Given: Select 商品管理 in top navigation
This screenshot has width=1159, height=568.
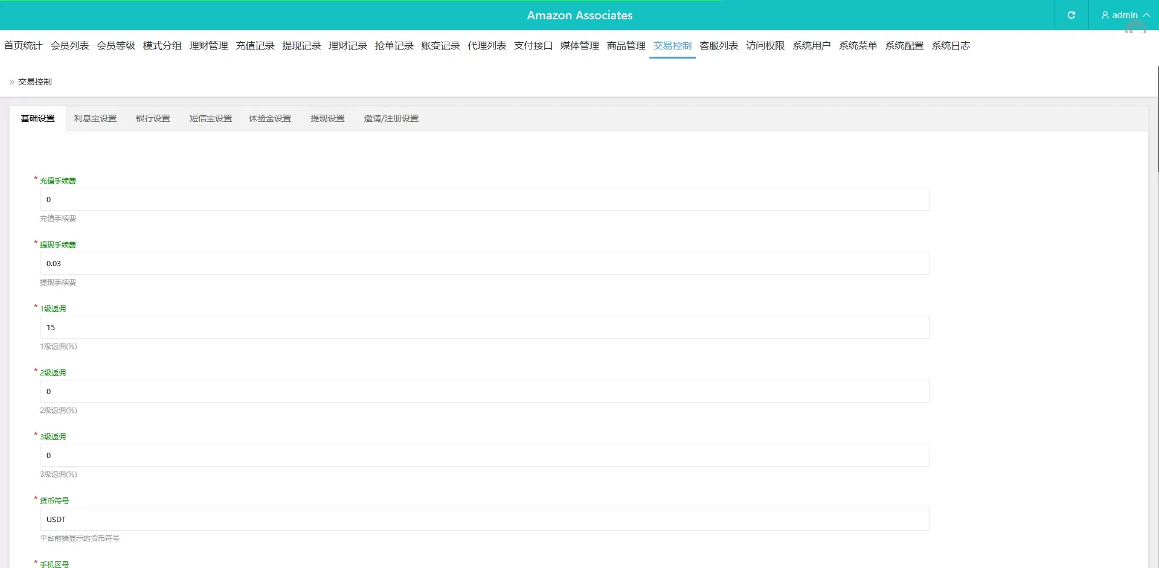Looking at the screenshot, I should click(626, 46).
